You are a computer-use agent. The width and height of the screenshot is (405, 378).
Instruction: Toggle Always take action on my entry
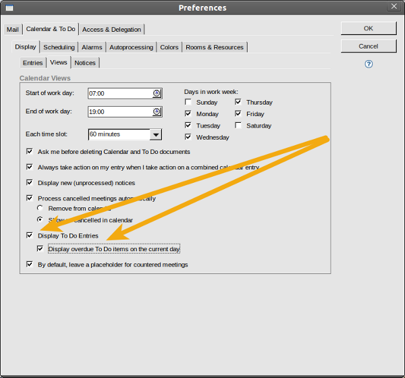tap(30, 167)
